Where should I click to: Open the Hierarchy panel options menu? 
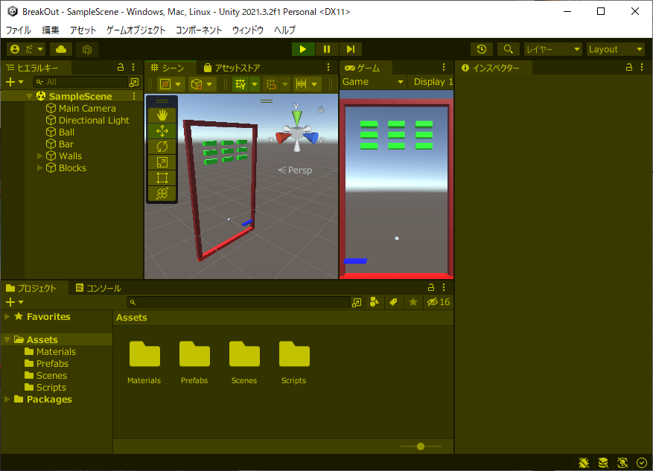click(x=133, y=68)
